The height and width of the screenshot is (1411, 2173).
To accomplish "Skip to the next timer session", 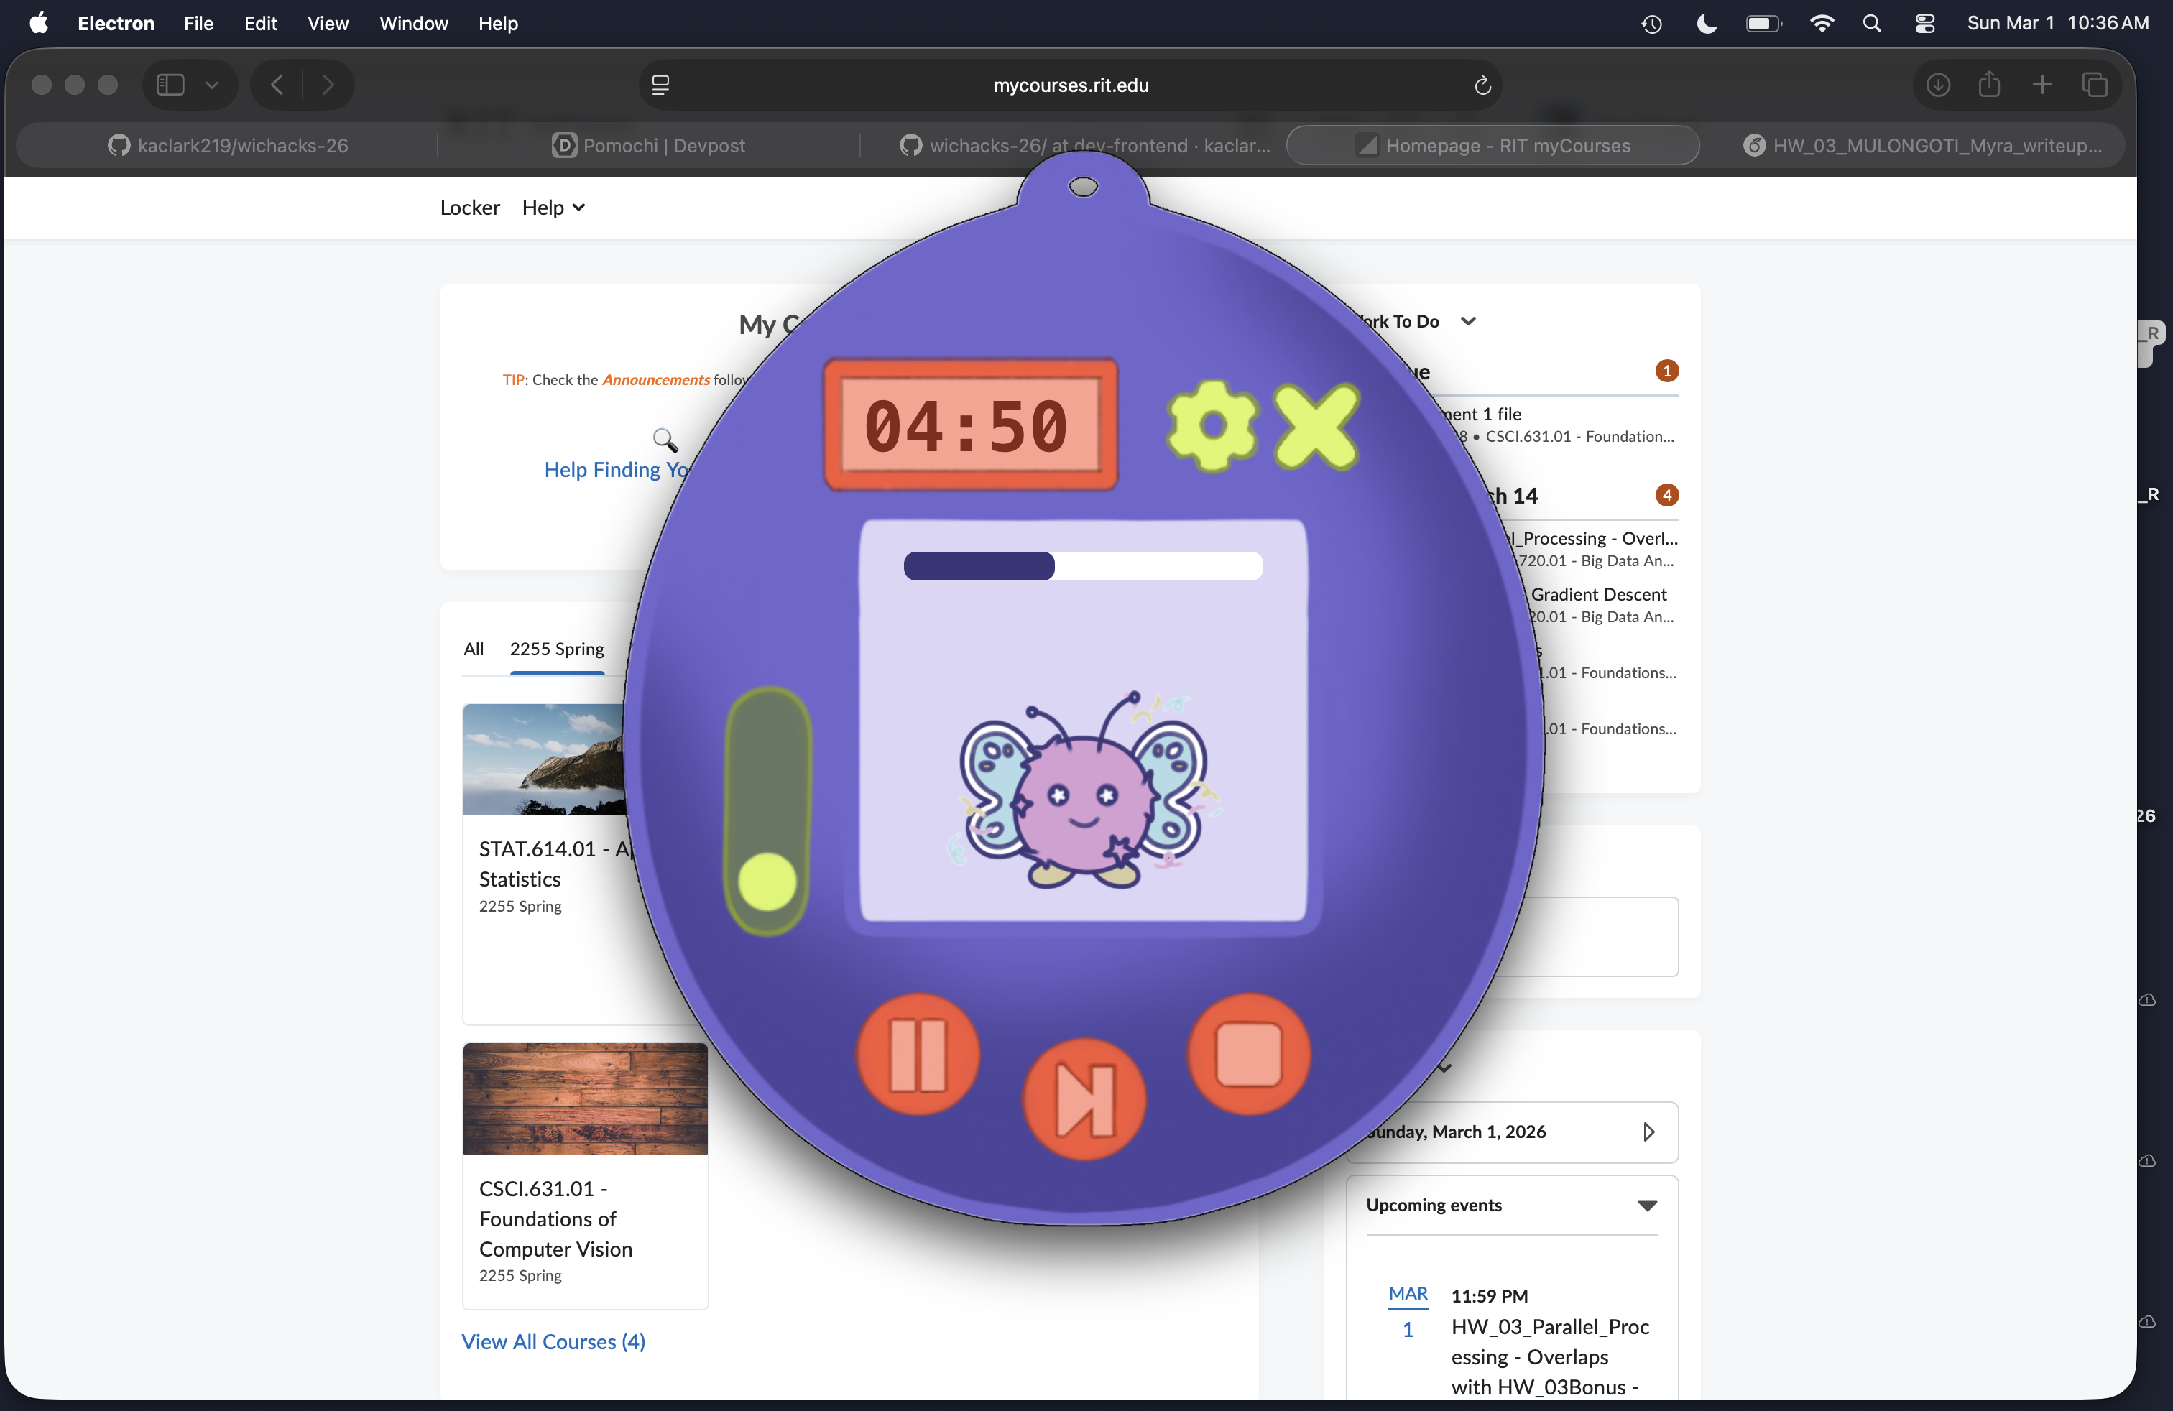I will pyautogui.click(x=1084, y=1100).
